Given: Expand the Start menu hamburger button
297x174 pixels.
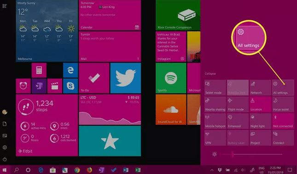Looking at the screenshot, I should (5, 6).
